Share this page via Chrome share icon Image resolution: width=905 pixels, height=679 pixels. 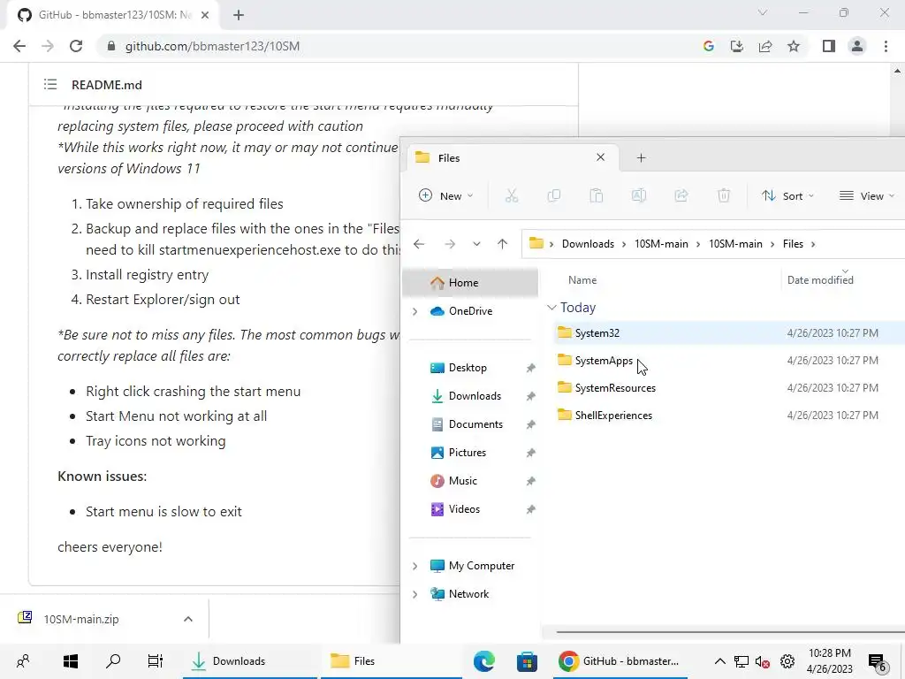click(x=765, y=46)
